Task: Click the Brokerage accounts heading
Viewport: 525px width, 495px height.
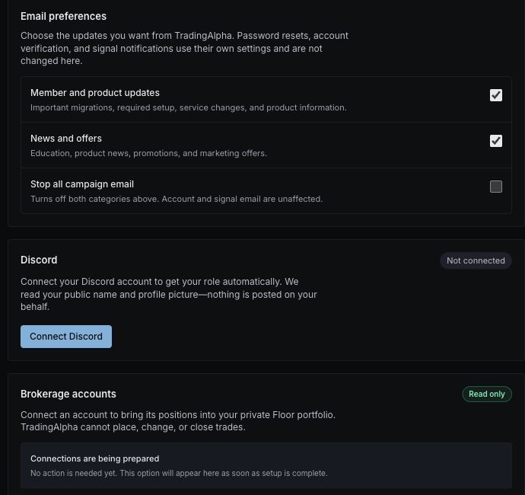Action: pos(68,394)
